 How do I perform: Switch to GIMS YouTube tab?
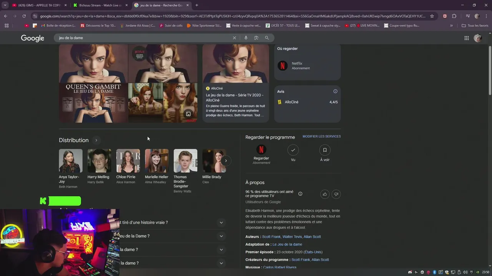point(39,5)
